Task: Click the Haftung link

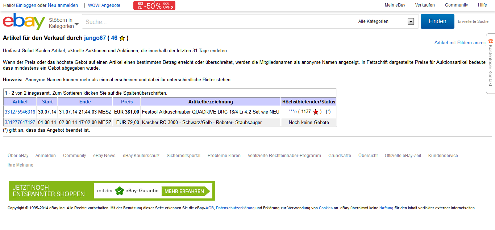Action: coord(386,208)
